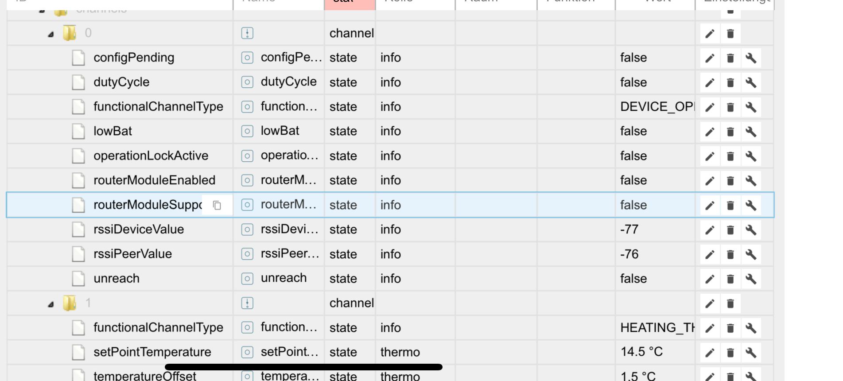Edit the configPending state
This screenshot has height=381, width=843.
(x=710, y=58)
